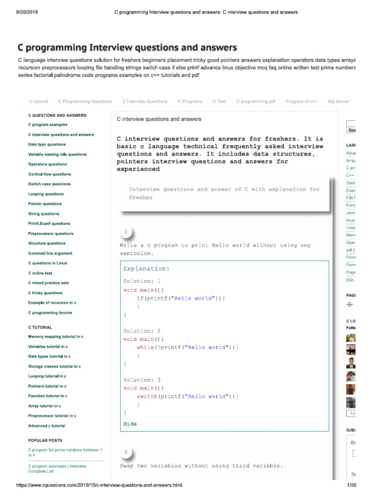Image resolution: width=372 pixels, height=497 pixels.
Task: Open Function tutorial in c
Action: point(48,396)
